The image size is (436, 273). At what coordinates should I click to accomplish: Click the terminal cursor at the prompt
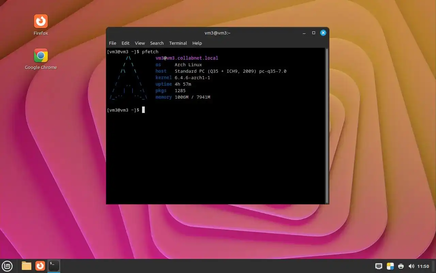[143, 110]
